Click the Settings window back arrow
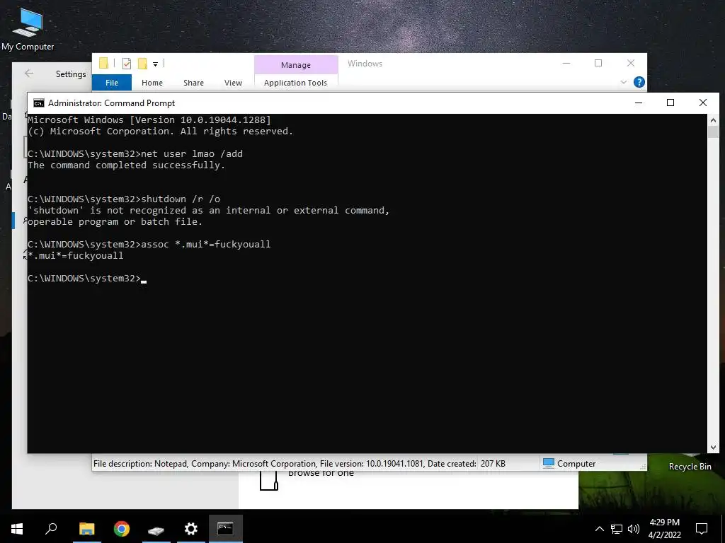Viewport: 725px width, 543px height. [x=28, y=74]
